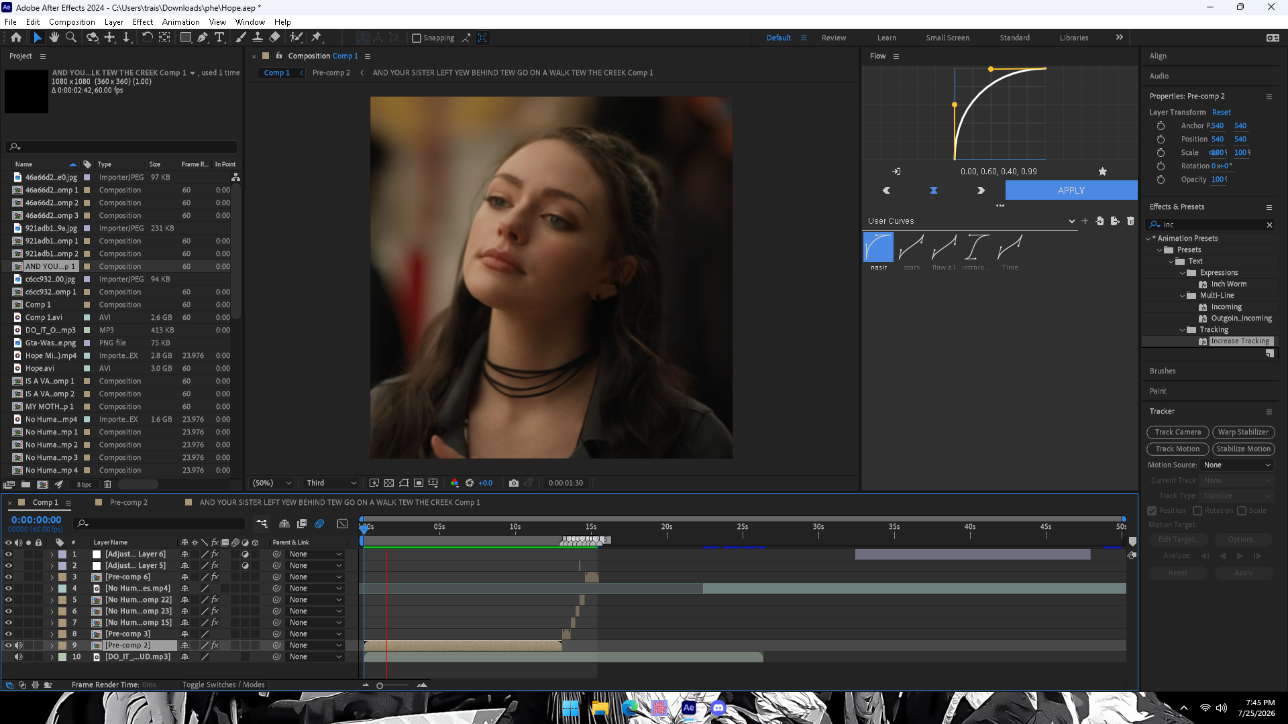1288x724 pixels.
Task: Open File Explorer from the taskbar
Action: click(x=600, y=708)
